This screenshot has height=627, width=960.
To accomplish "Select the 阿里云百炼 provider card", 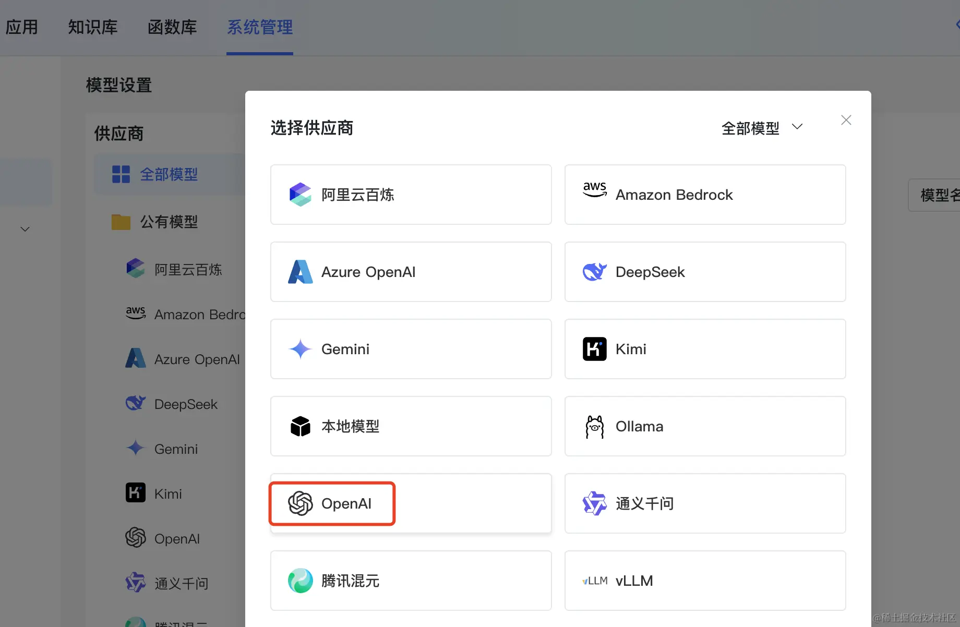I will (411, 195).
